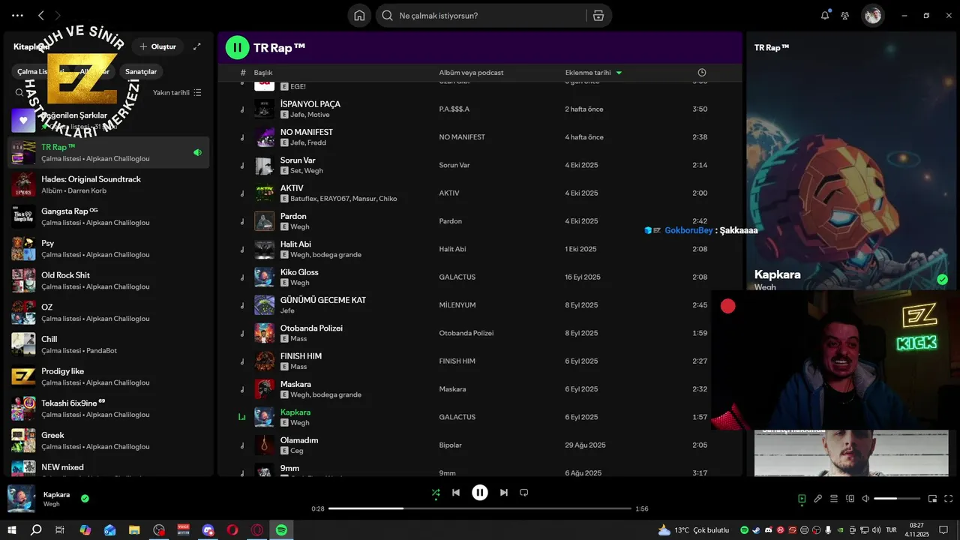Click the library search magnifier icon

click(19, 93)
